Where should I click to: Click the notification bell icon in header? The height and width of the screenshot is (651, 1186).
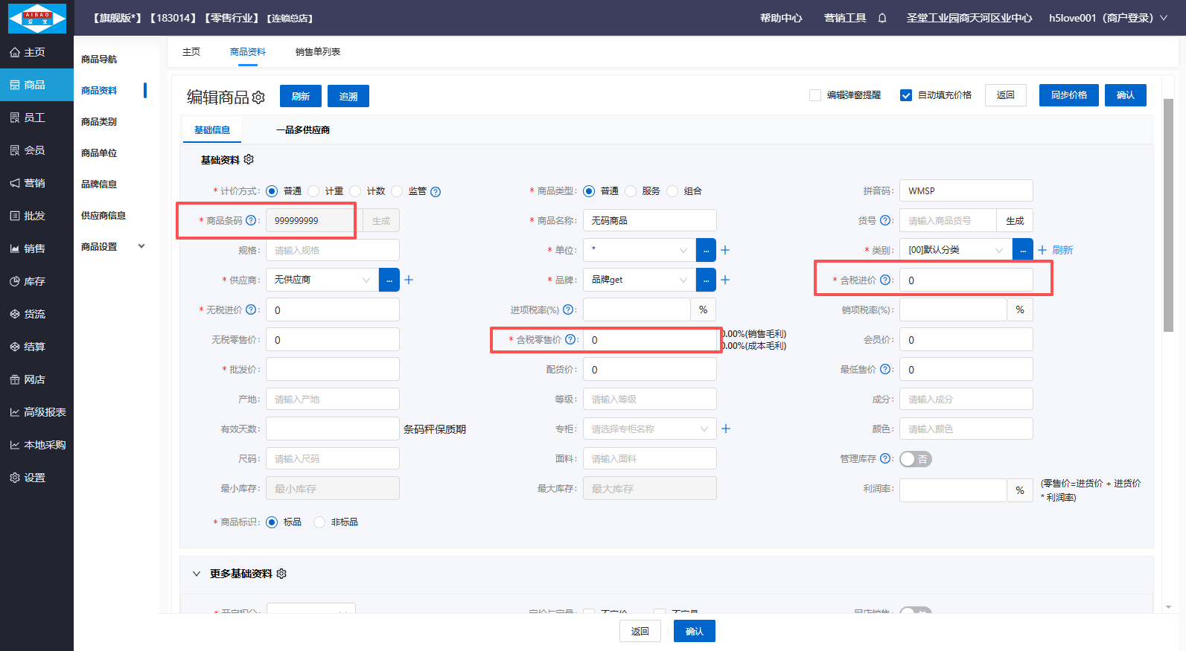(x=882, y=18)
